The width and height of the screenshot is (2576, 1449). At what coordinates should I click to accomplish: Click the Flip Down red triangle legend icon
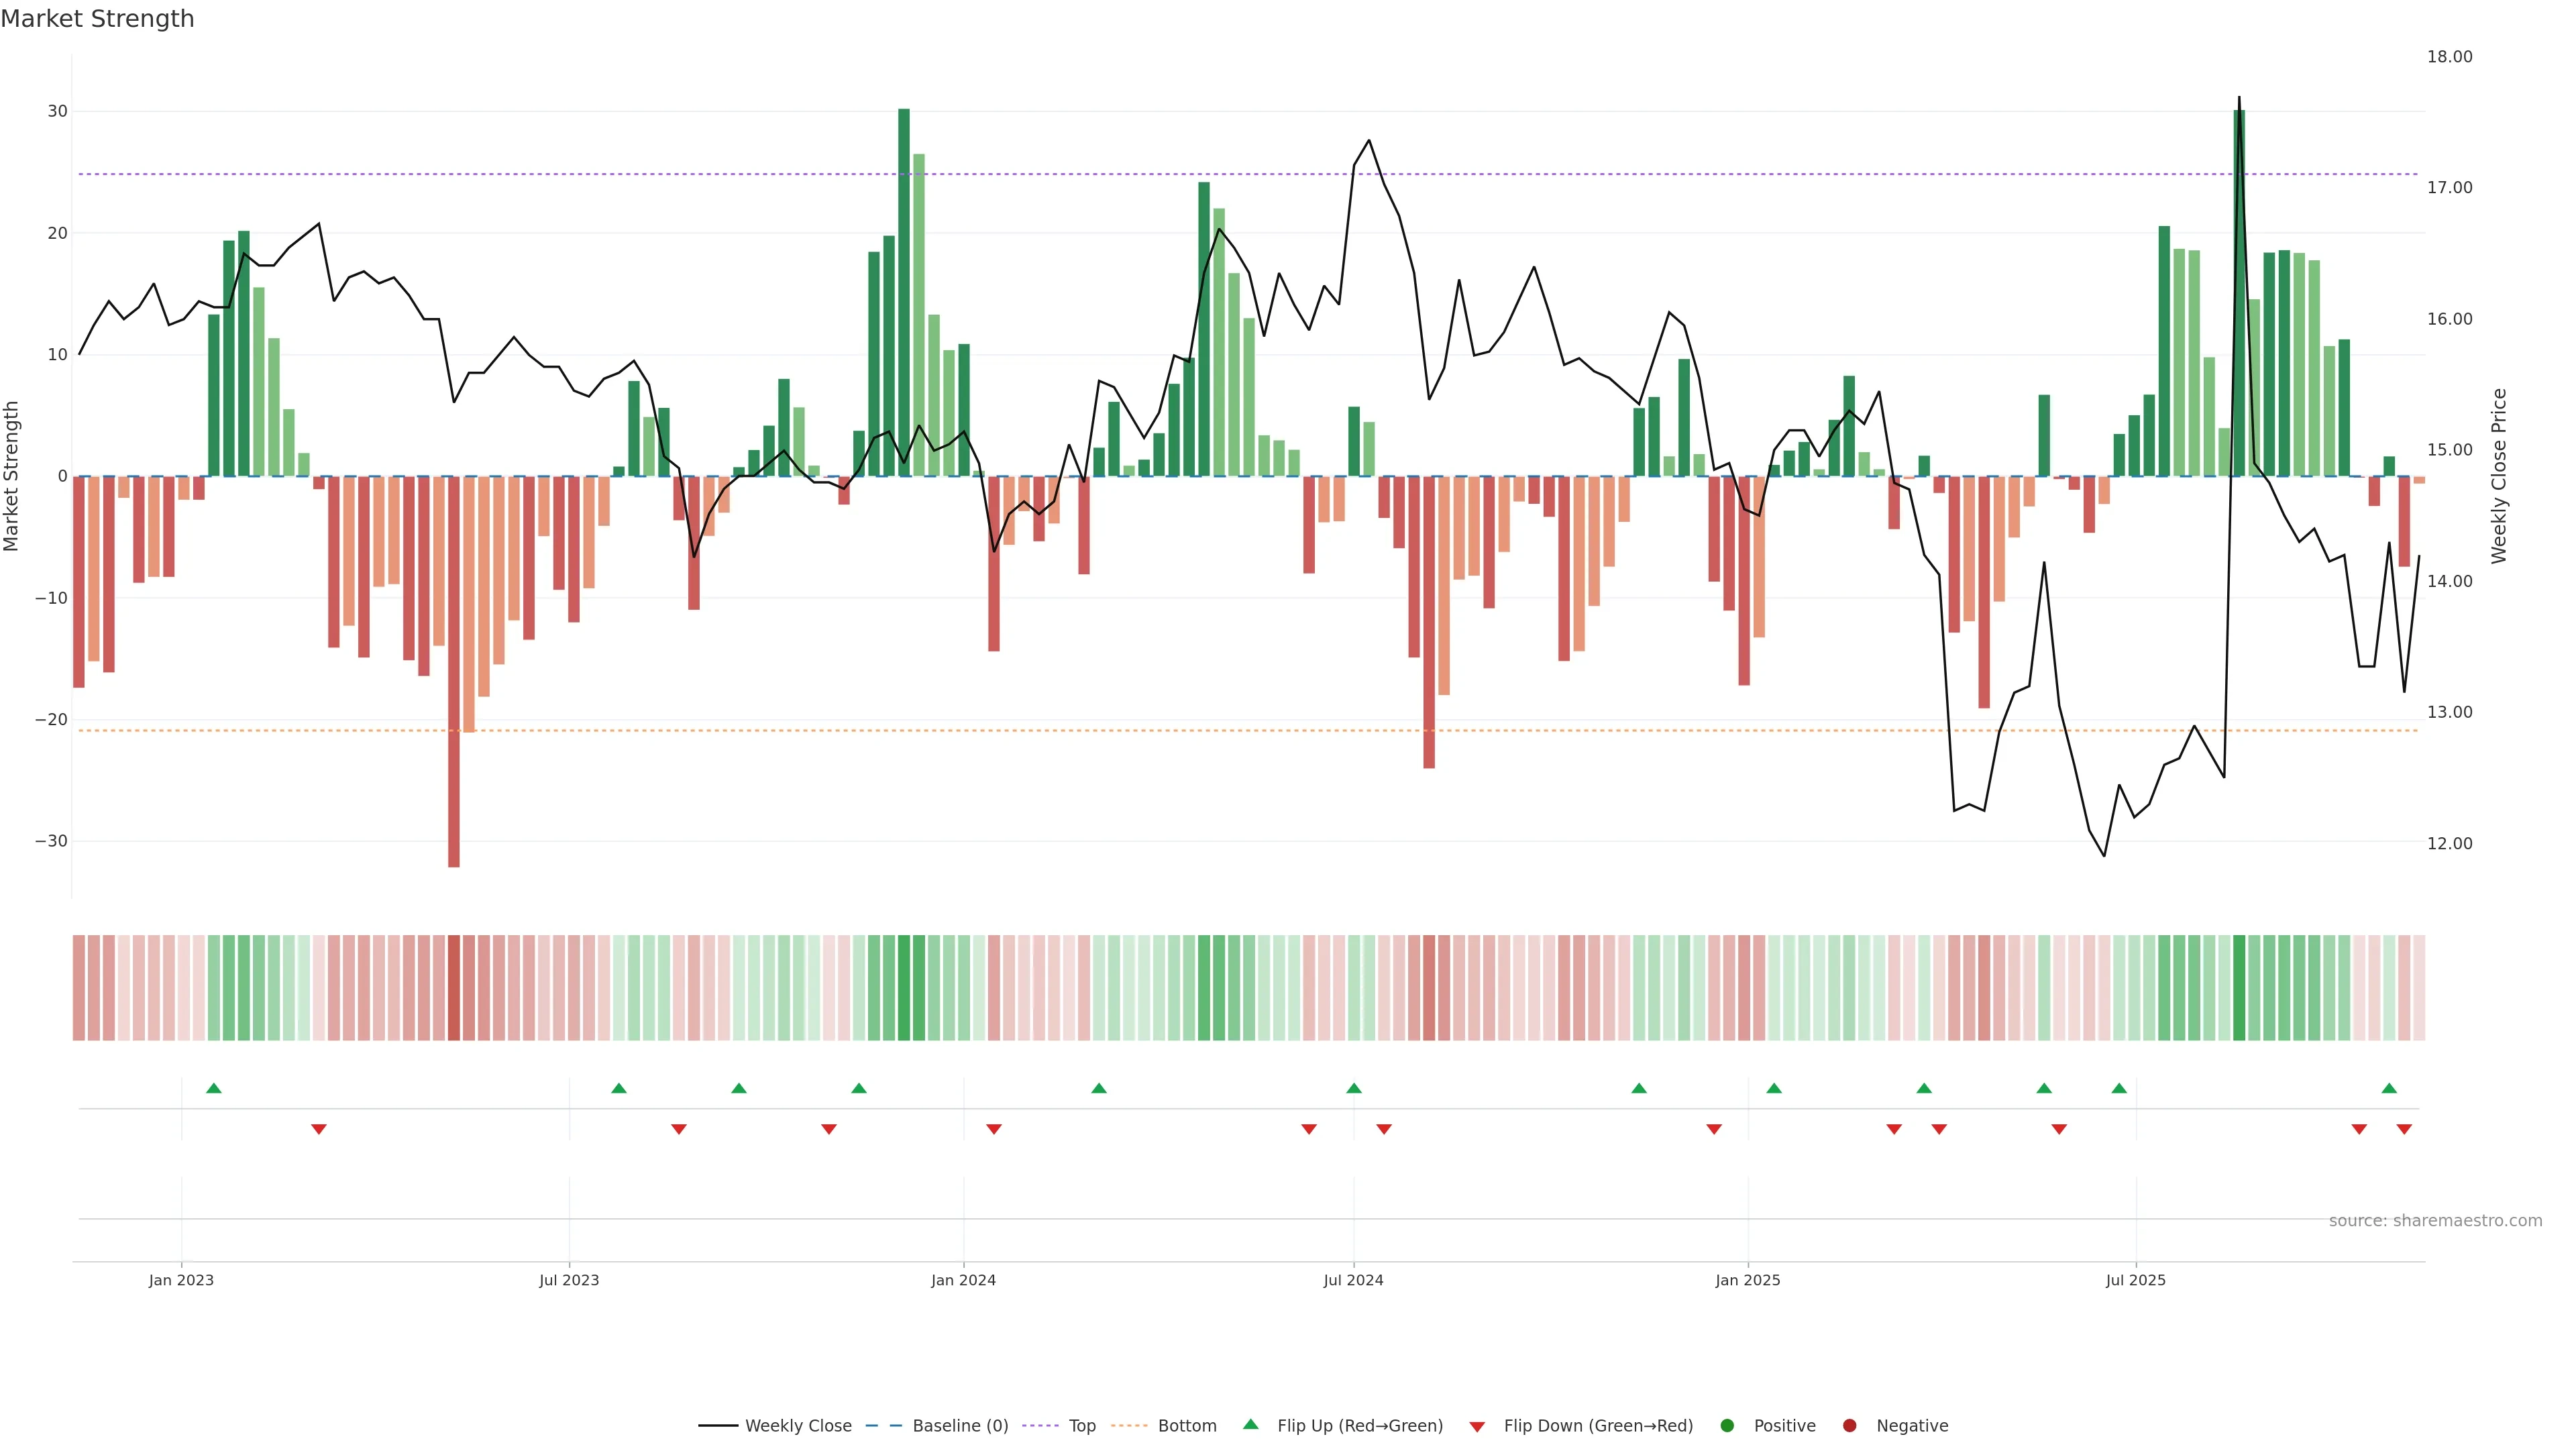(x=1477, y=1427)
